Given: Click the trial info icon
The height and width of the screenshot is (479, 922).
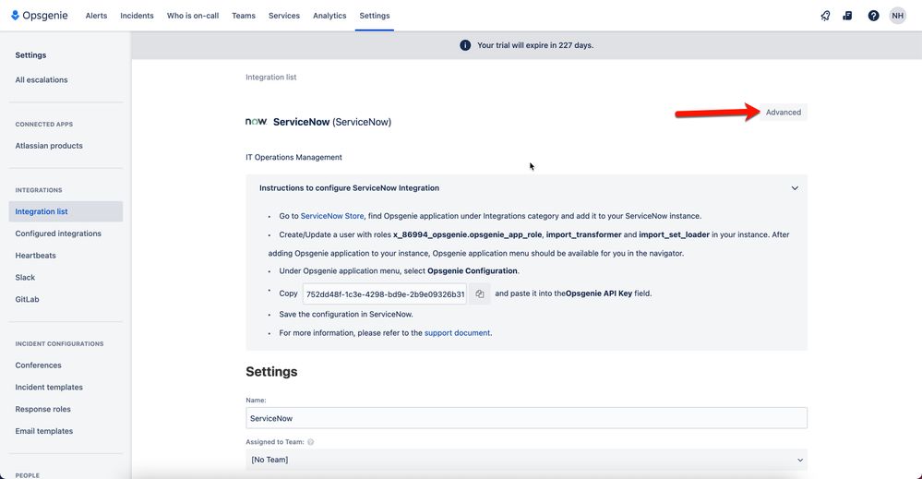Looking at the screenshot, I should [465, 45].
